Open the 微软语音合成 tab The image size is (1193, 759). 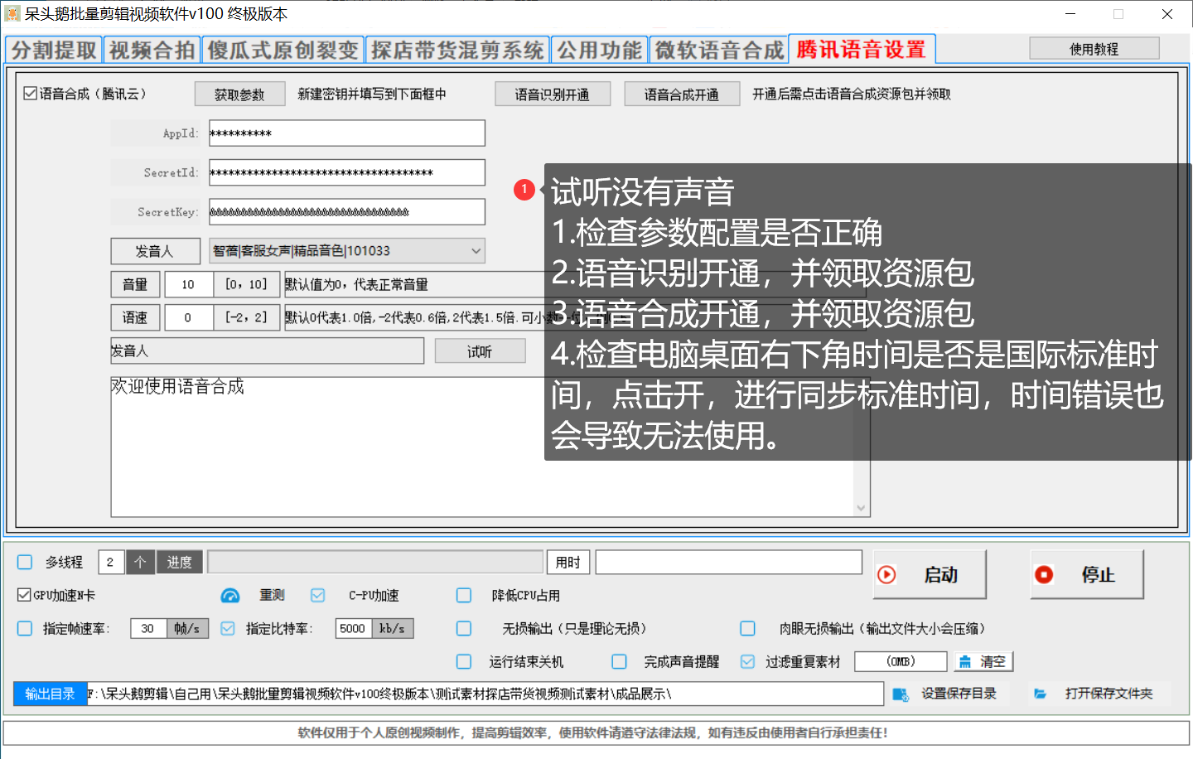(719, 50)
